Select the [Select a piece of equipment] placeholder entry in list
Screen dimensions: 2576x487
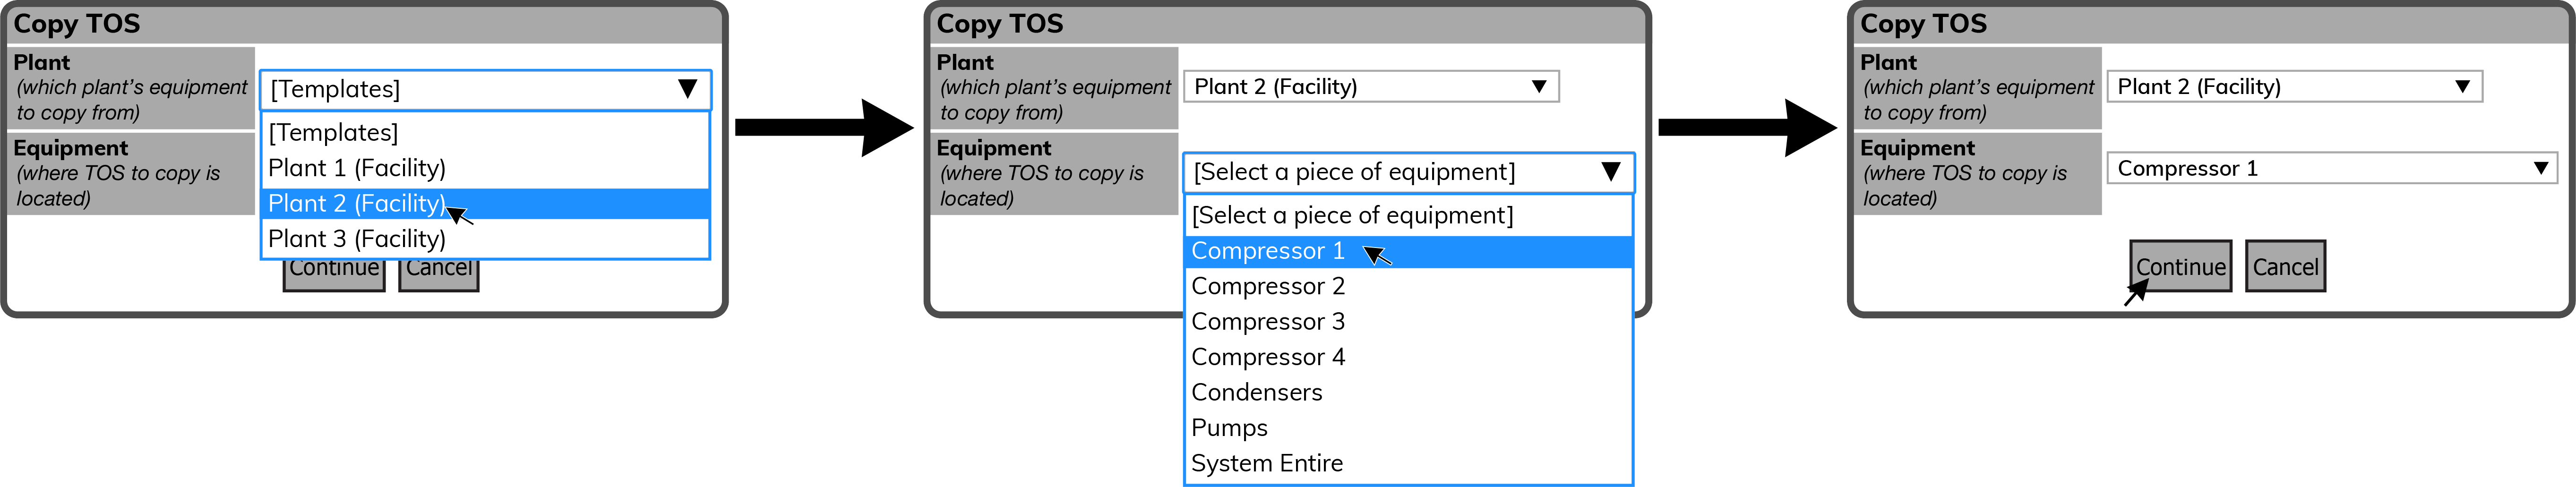tap(1408, 215)
